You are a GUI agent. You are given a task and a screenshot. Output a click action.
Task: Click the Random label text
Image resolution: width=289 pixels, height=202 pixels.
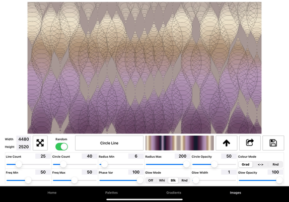pyautogui.click(x=61, y=139)
